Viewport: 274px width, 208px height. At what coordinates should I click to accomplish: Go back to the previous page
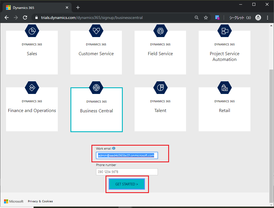(7, 18)
